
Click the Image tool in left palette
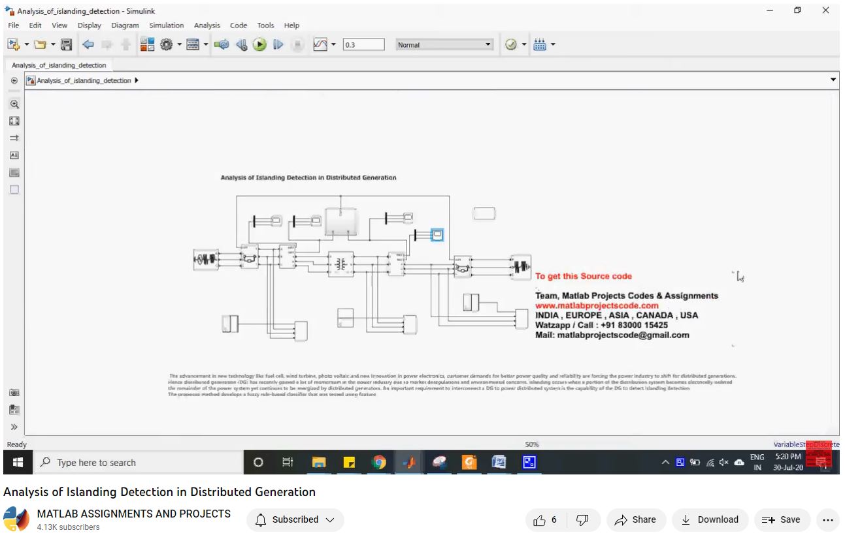[x=14, y=172]
